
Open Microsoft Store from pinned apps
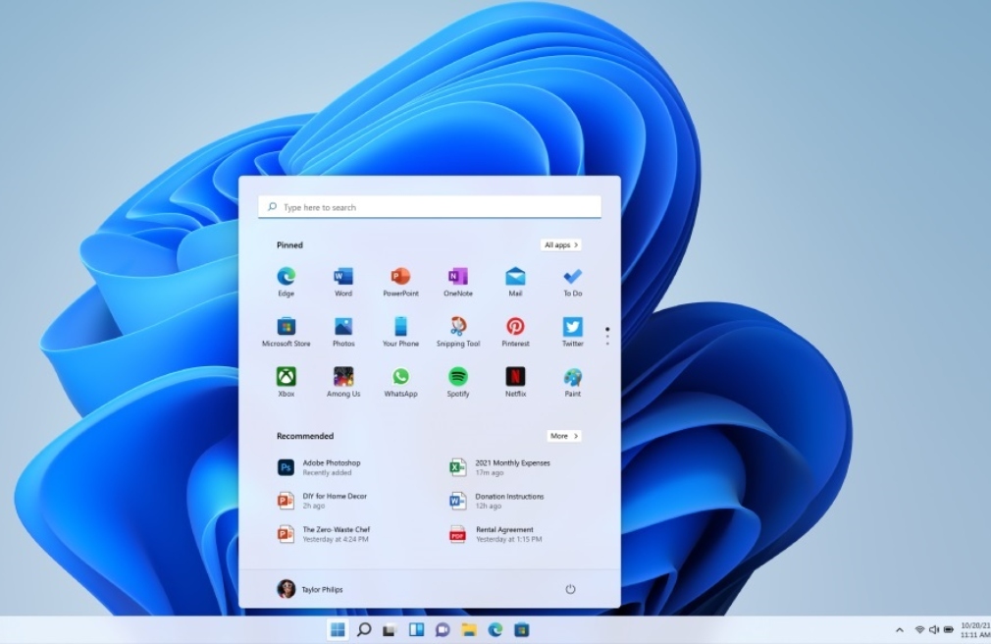pos(286,332)
